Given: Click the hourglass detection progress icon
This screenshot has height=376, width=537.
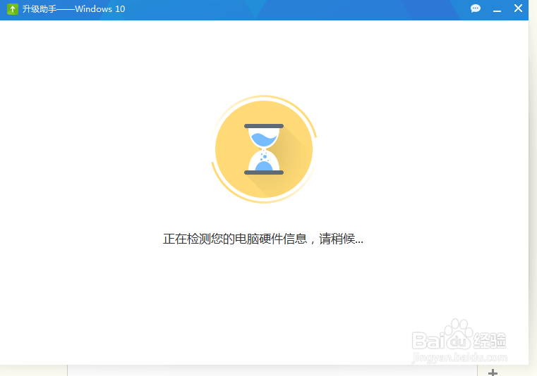Looking at the screenshot, I should pyautogui.click(x=264, y=149).
